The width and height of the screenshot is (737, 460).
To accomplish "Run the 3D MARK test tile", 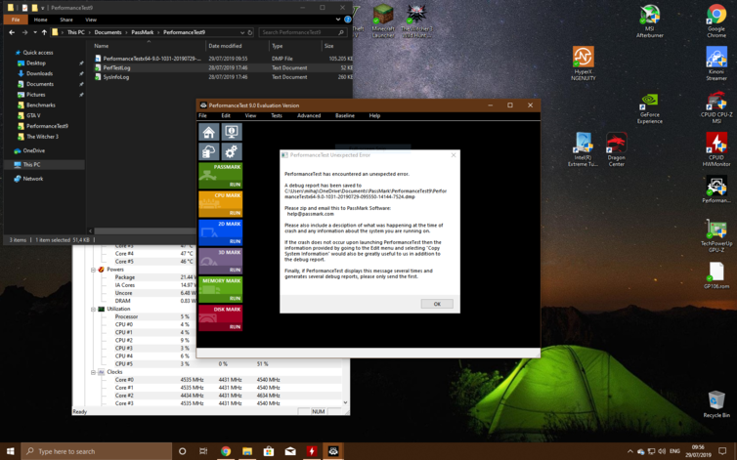I will pyautogui.click(x=221, y=261).
